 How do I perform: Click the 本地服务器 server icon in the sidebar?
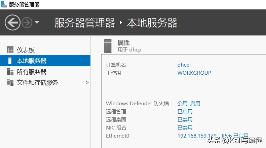coord(10,61)
